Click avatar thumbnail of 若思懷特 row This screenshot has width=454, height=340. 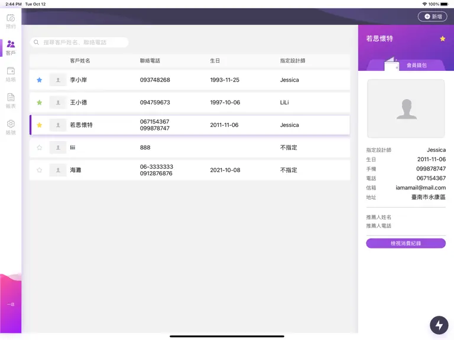(x=58, y=125)
